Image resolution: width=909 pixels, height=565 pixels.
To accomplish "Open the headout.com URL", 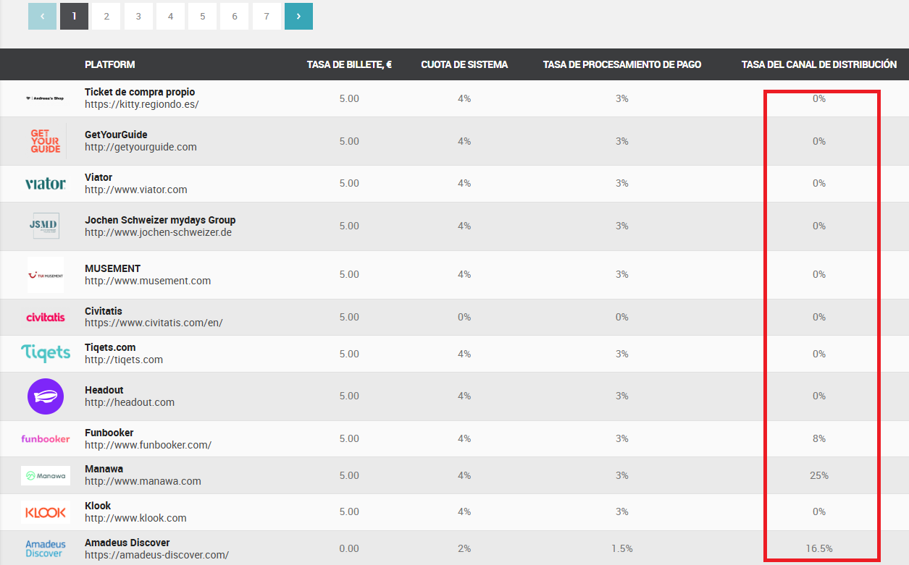I will (130, 402).
